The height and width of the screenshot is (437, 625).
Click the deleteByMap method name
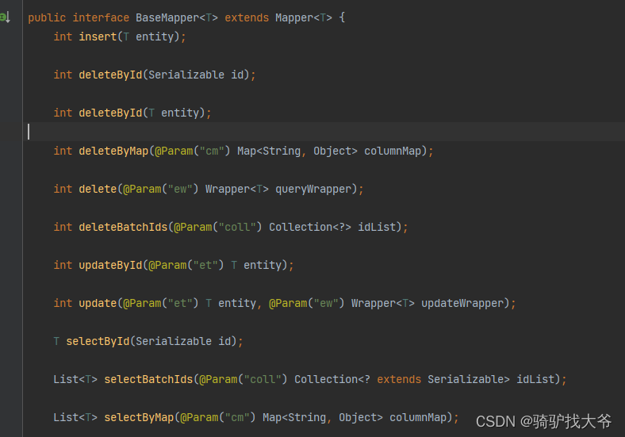coord(113,151)
